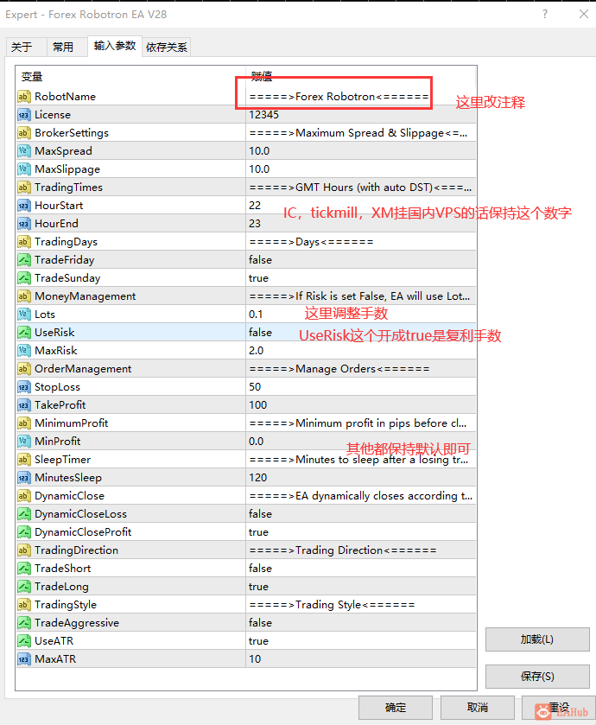This screenshot has width=596, height=725.
Task: Click the boolean icon beside DynamicCloseLoss
Action: click(24, 514)
